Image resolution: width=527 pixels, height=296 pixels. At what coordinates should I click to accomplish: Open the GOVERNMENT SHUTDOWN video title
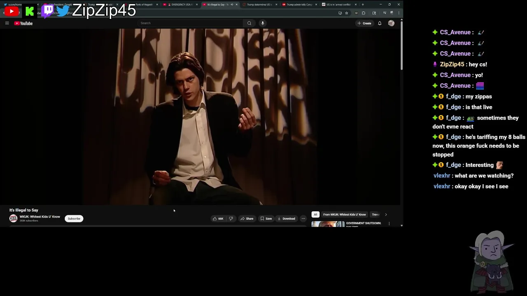point(364,223)
